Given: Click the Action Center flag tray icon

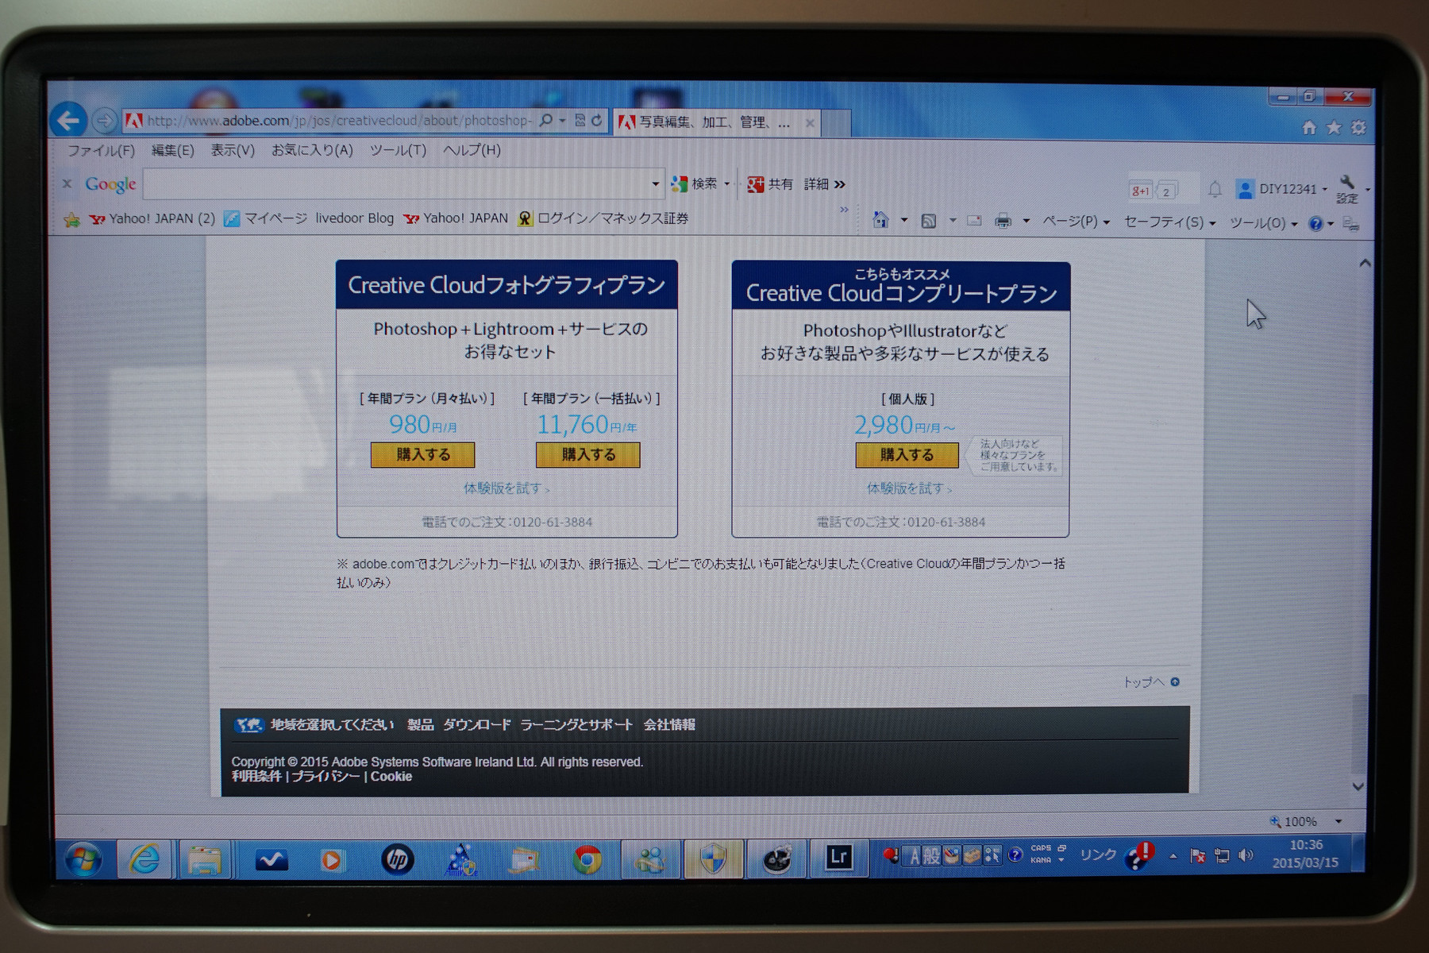Looking at the screenshot, I should (x=1198, y=855).
